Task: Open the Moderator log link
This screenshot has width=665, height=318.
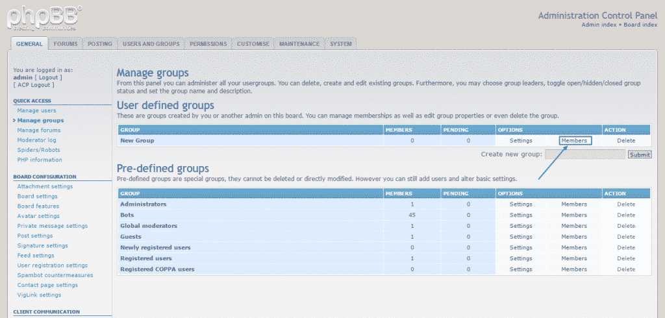Action: (x=36, y=140)
